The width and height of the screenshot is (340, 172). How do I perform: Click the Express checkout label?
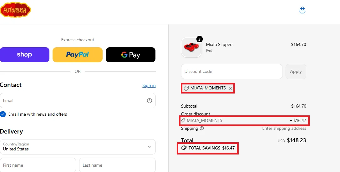78,40
